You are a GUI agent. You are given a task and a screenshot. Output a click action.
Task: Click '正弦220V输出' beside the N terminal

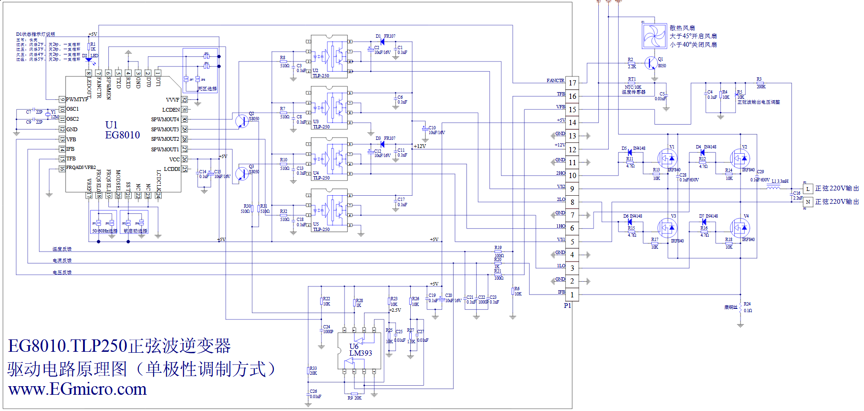click(837, 202)
